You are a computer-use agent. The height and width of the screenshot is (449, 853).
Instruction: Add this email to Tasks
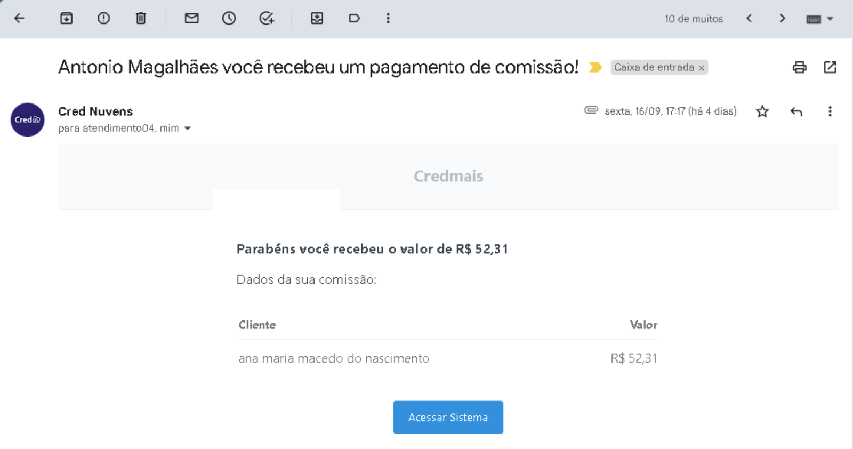(267, 19)
